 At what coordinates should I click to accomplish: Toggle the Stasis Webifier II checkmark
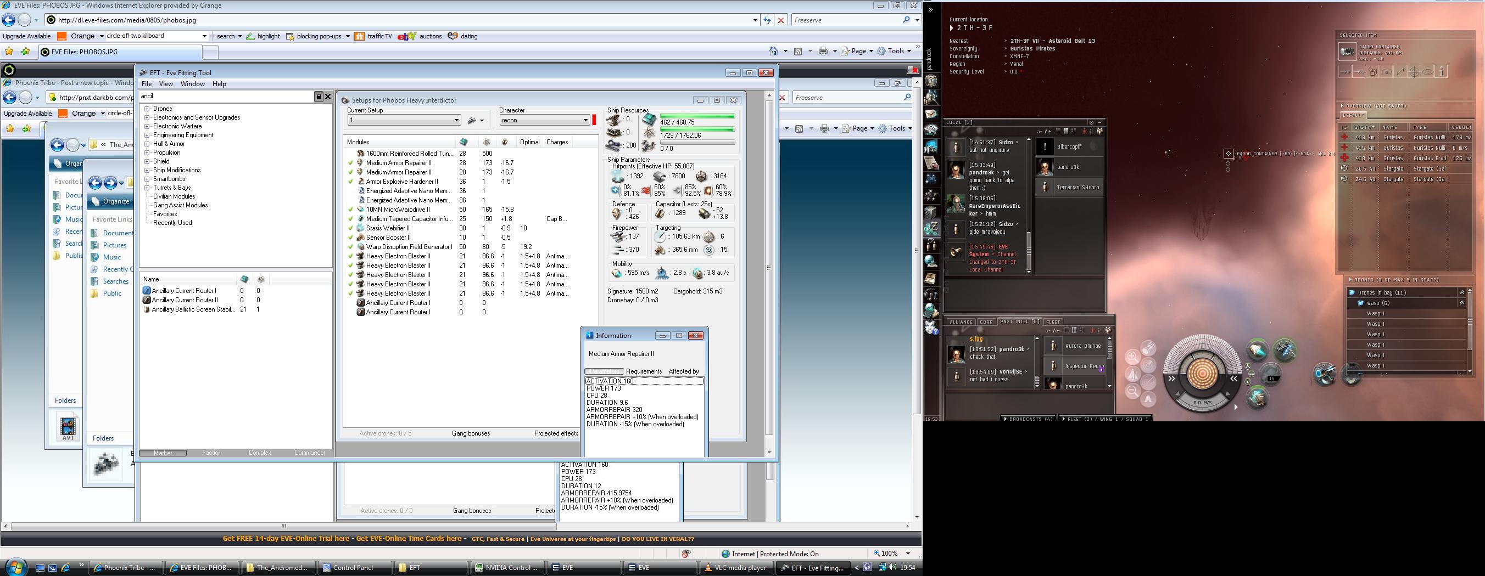(x=350, y=228)
